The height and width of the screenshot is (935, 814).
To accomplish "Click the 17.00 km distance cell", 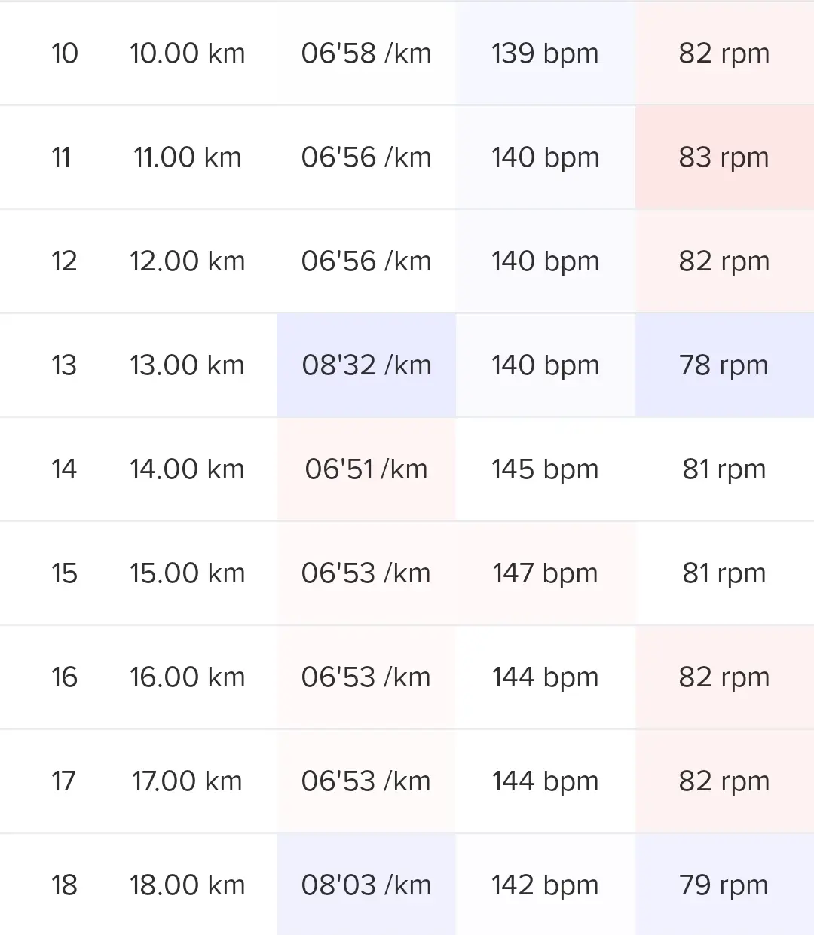I will coord(187,781).
